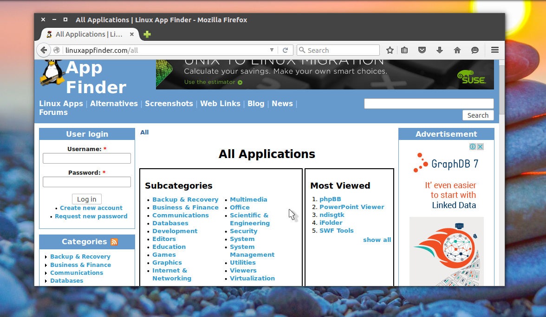Open the Firefox hamburger menu
The height and width of the screenshot is (317, 546).
pyautogui.click(x=495, y=50)
